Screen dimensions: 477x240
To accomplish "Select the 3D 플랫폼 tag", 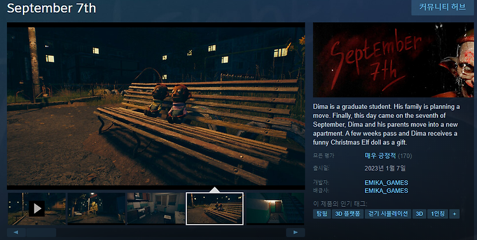I will point(348,214).
